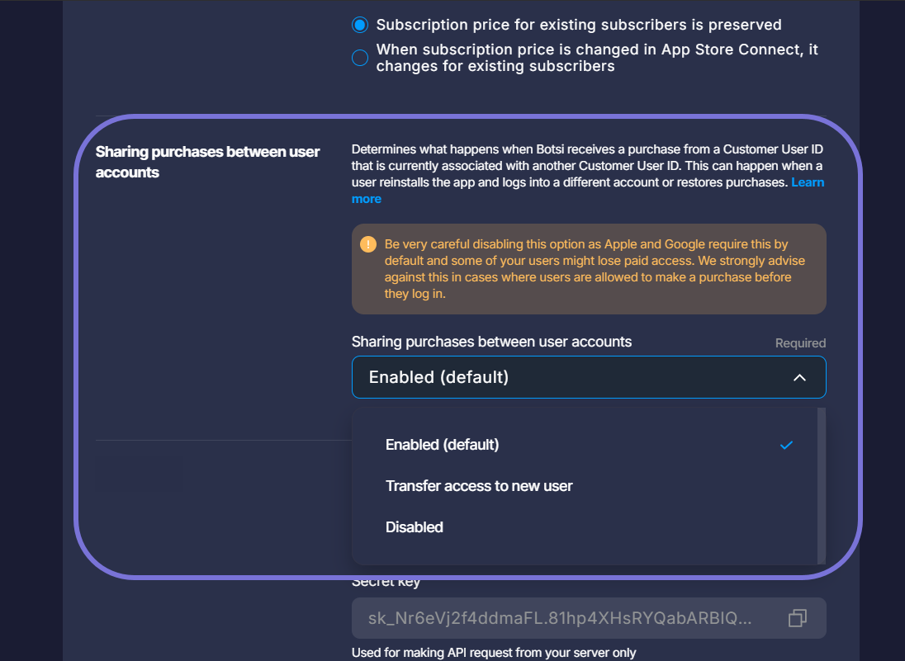This screenshot has width=905, height=661.
Task: Click the secret key text field
Action: pos(561,618)
